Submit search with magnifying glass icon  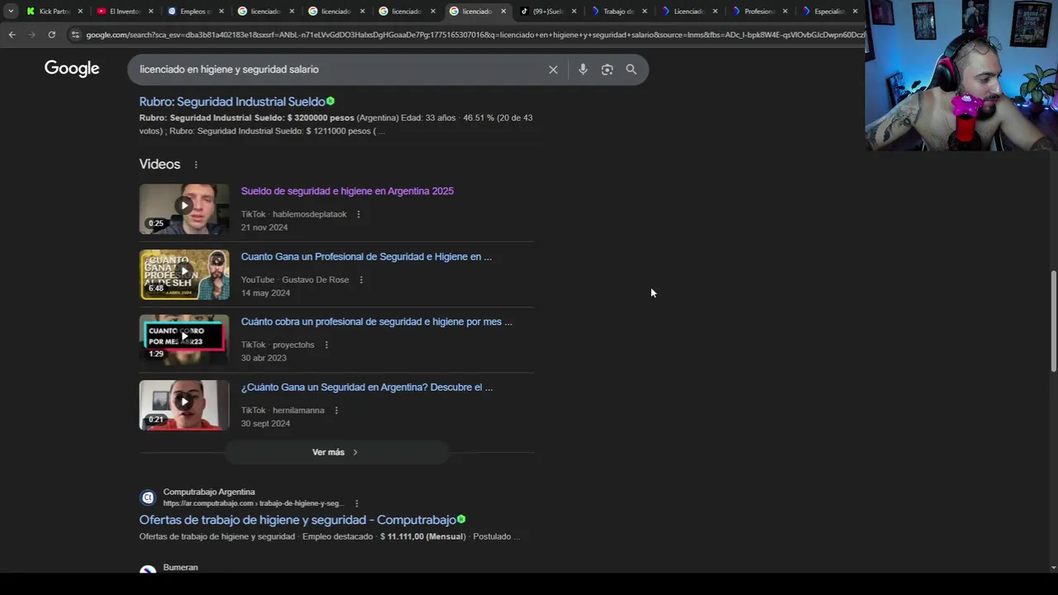(631, 69)
